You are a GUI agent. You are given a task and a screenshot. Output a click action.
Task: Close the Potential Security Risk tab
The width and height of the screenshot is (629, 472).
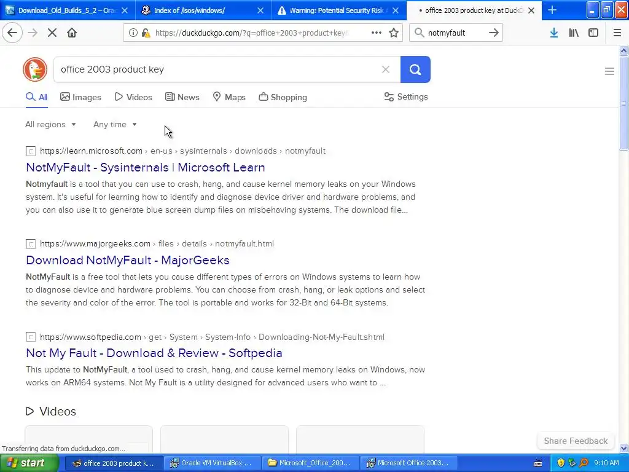[x=396, y=10]
